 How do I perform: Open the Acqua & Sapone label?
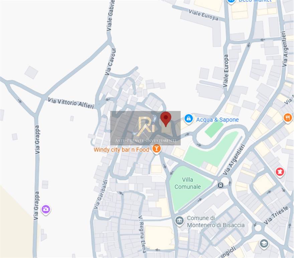tap(217, 120)
